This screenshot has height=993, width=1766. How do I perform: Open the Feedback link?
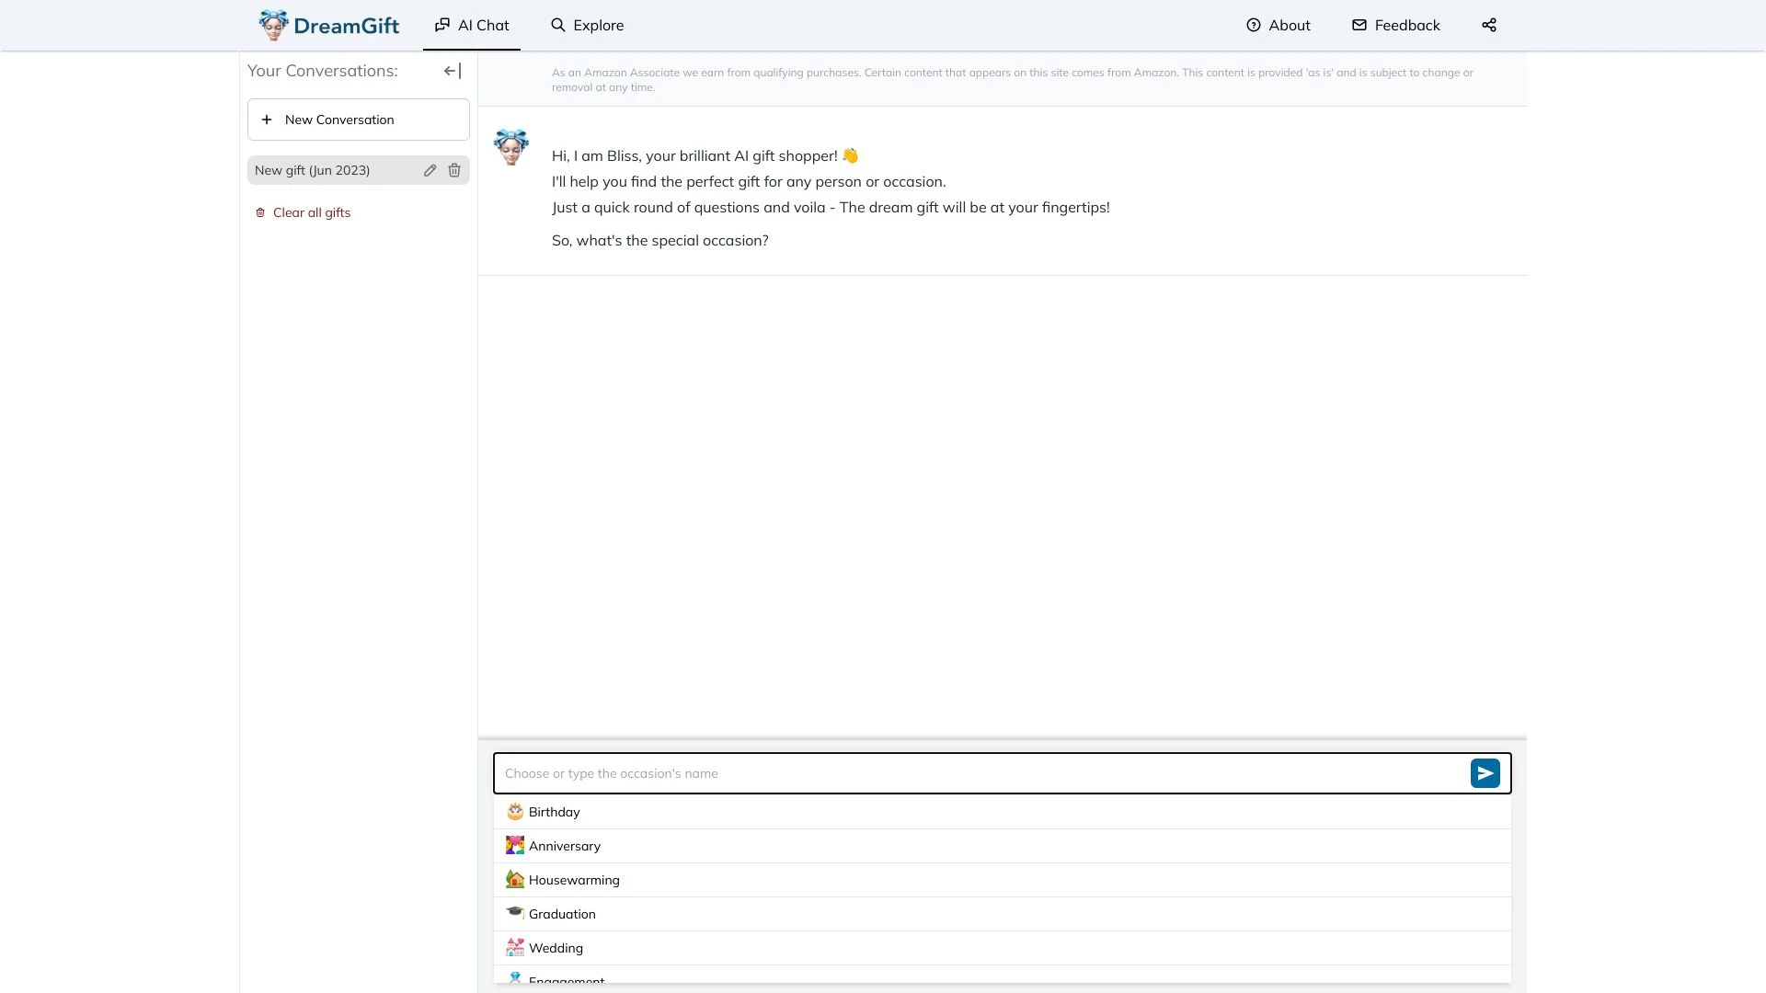click(1396, 25)
